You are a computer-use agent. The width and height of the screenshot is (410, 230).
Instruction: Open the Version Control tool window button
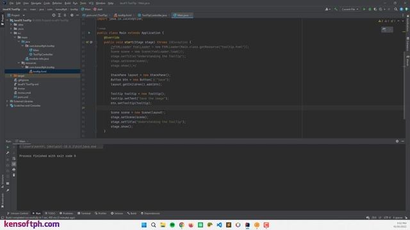[18, 213]
